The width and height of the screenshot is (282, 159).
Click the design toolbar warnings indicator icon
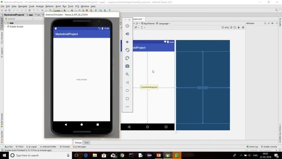[243, 27]
